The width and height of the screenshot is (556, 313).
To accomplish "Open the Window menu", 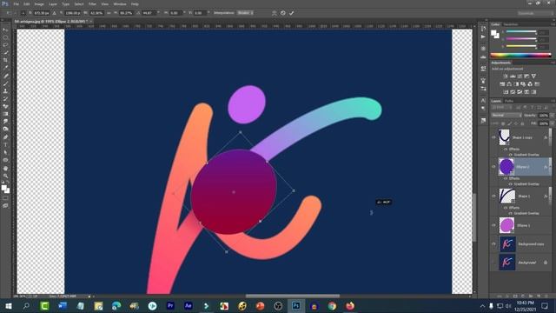I will (x=120, y=3).
